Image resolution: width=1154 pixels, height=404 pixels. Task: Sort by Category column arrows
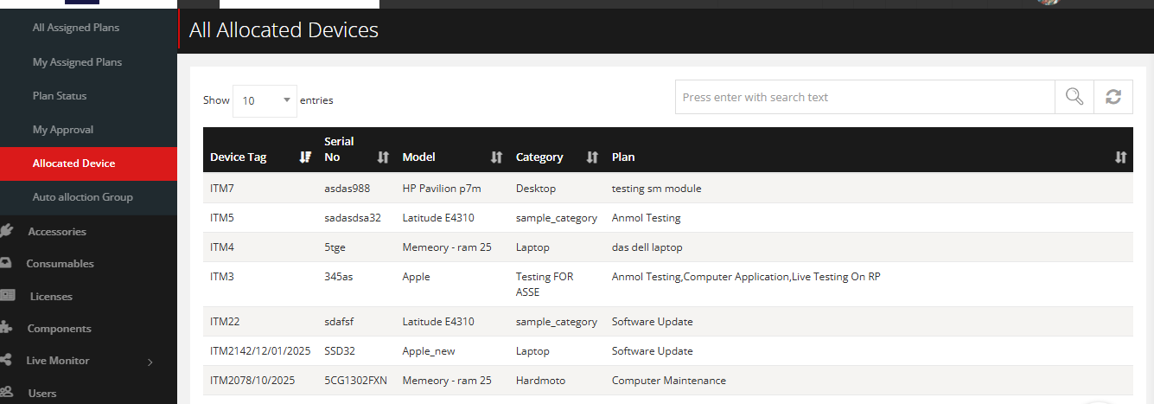point(592,157)
